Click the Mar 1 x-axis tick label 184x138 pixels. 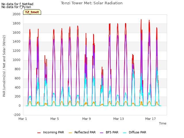tap(23, 119)
